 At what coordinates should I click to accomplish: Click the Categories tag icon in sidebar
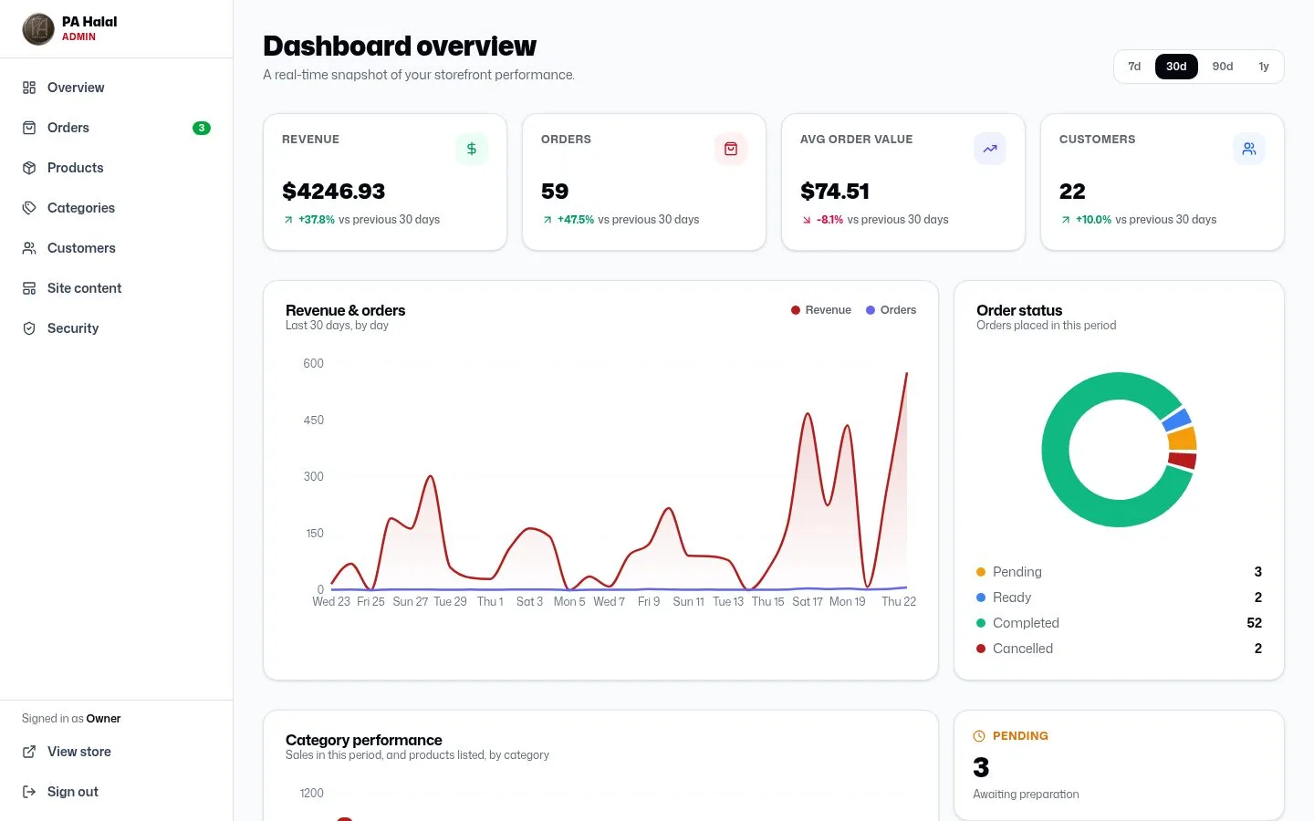[x=29, y=208]
